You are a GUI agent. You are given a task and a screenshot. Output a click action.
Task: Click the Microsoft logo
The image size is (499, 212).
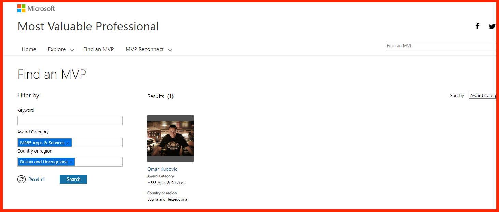click(36, 9)
